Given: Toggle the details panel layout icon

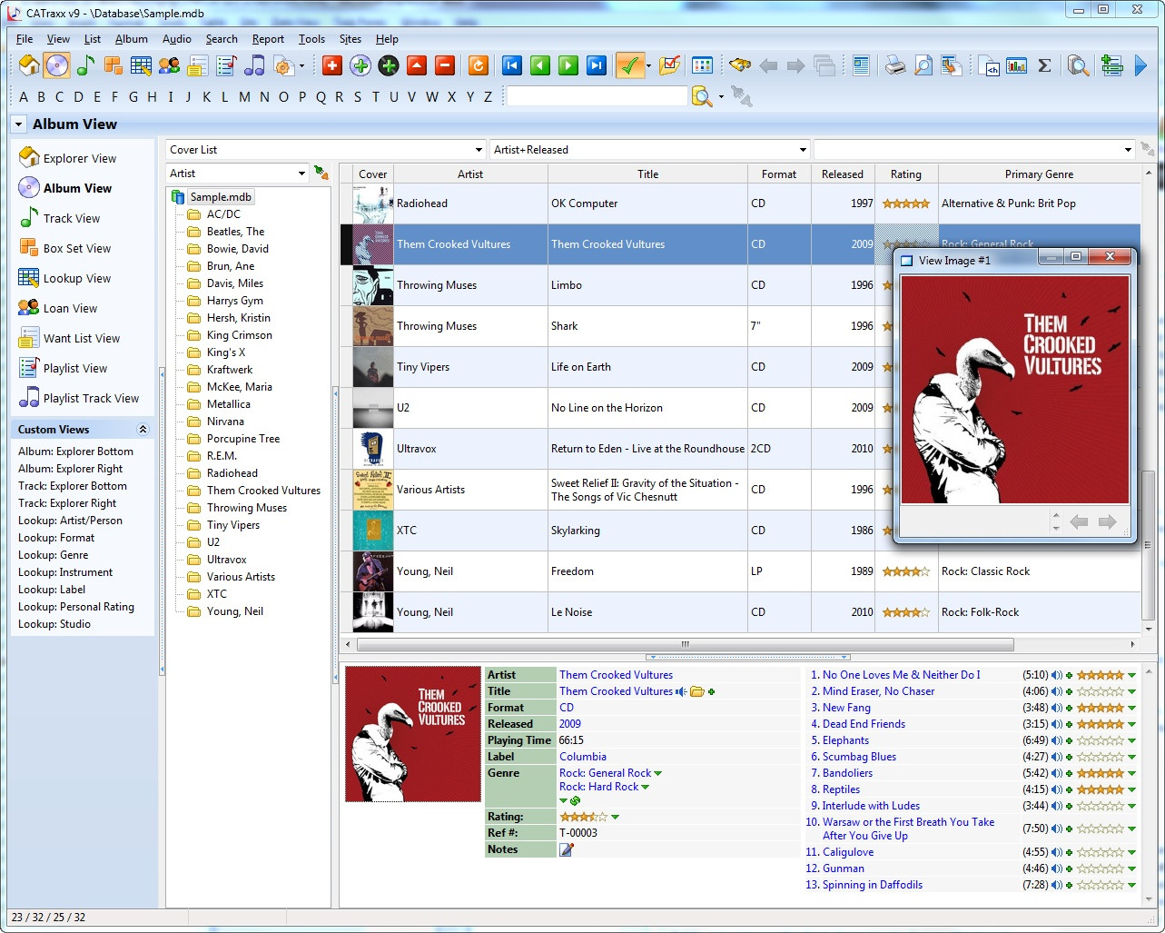Looking at the screenshot, I should pyautogui.click(x=861, y=65).
